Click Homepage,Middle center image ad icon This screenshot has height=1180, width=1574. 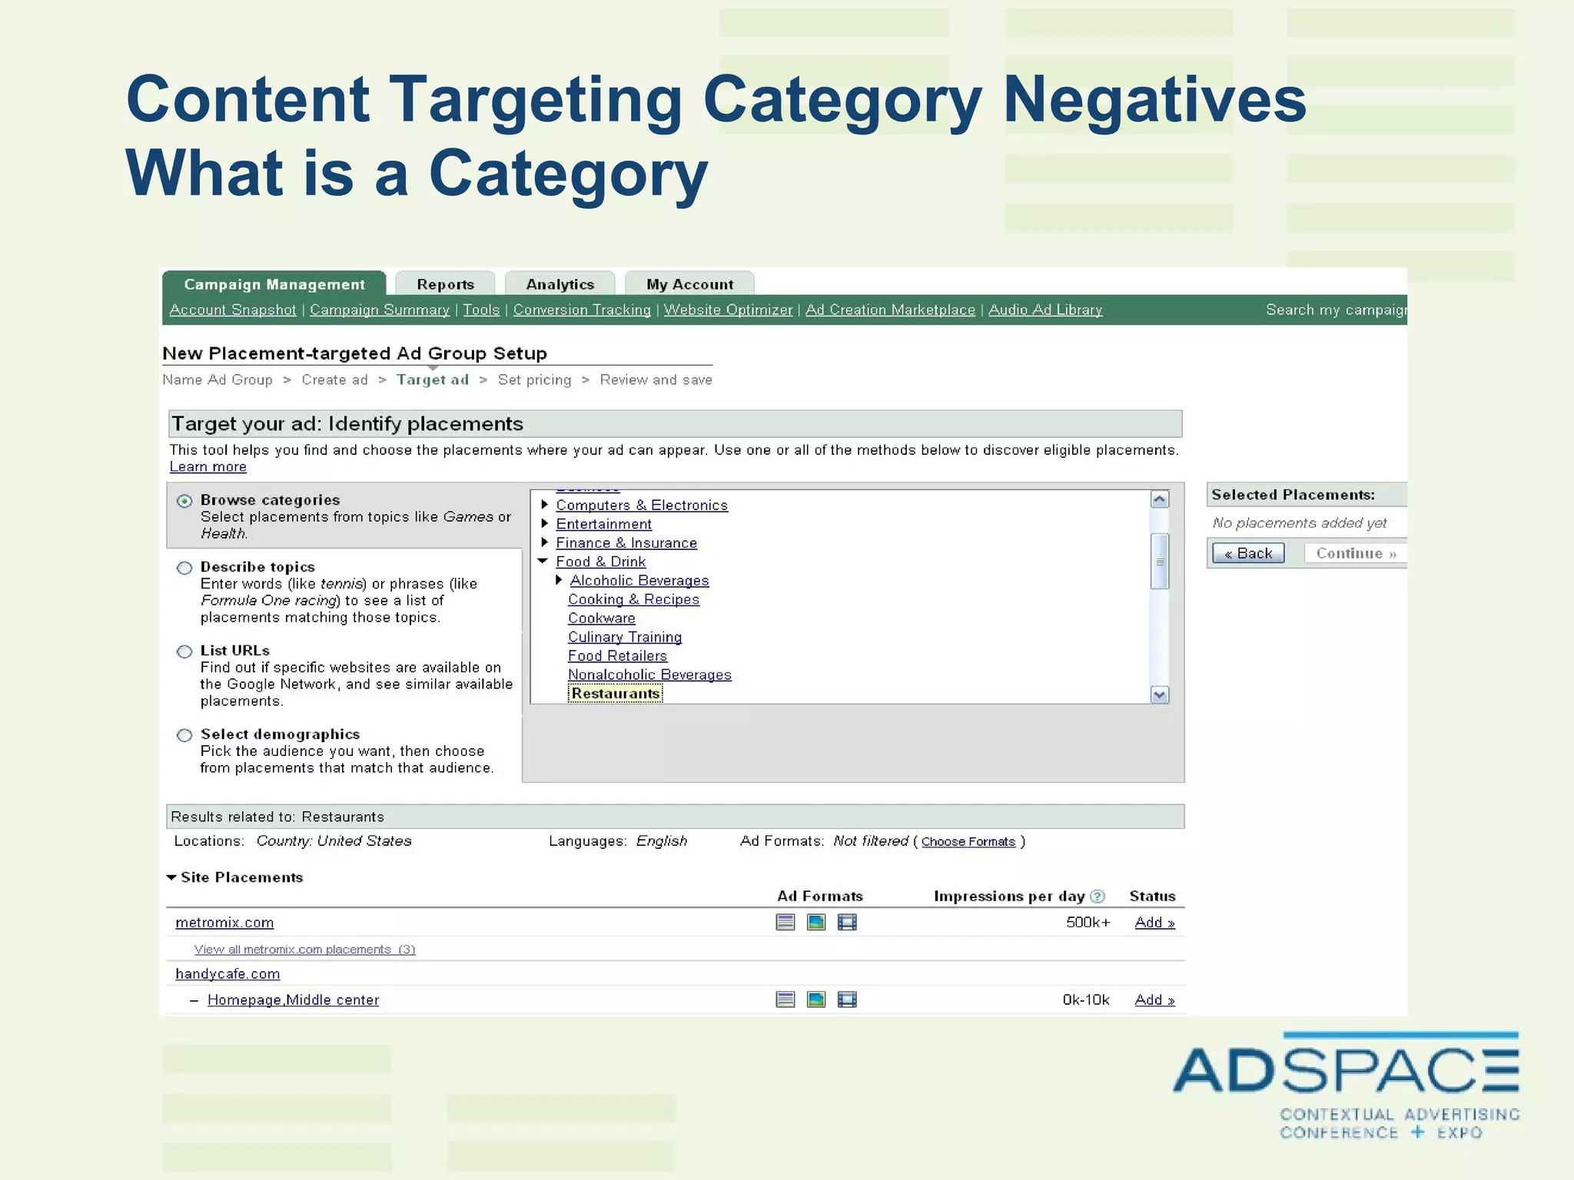[x=816, y=999]
